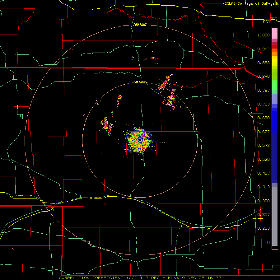Select the 0.840 scale value
This screenshot has width=280, height=280.
[264, 77]
